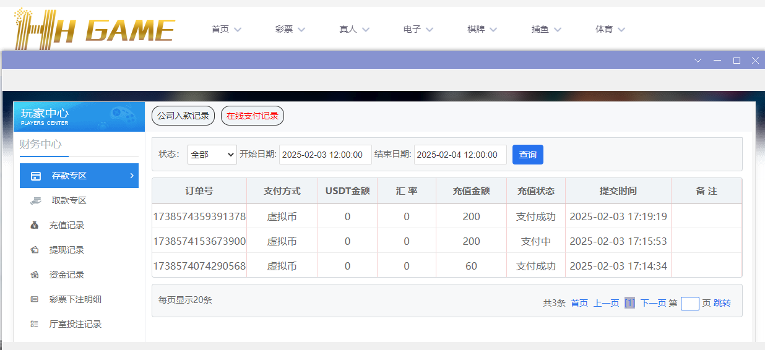Screen dimensions: 765x350
Task: Open the 体育 navigation menu
Action: click(x=610, y=29)
